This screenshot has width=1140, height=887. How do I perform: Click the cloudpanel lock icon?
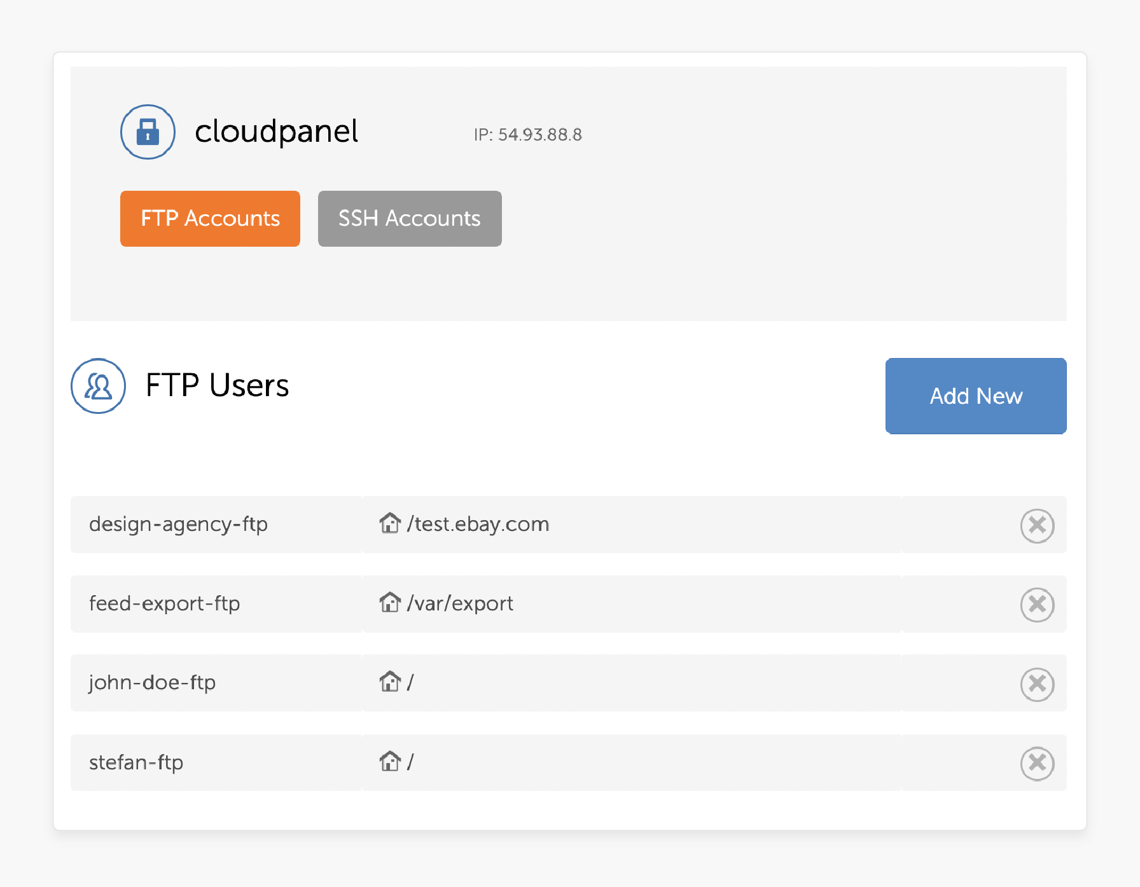148,132
